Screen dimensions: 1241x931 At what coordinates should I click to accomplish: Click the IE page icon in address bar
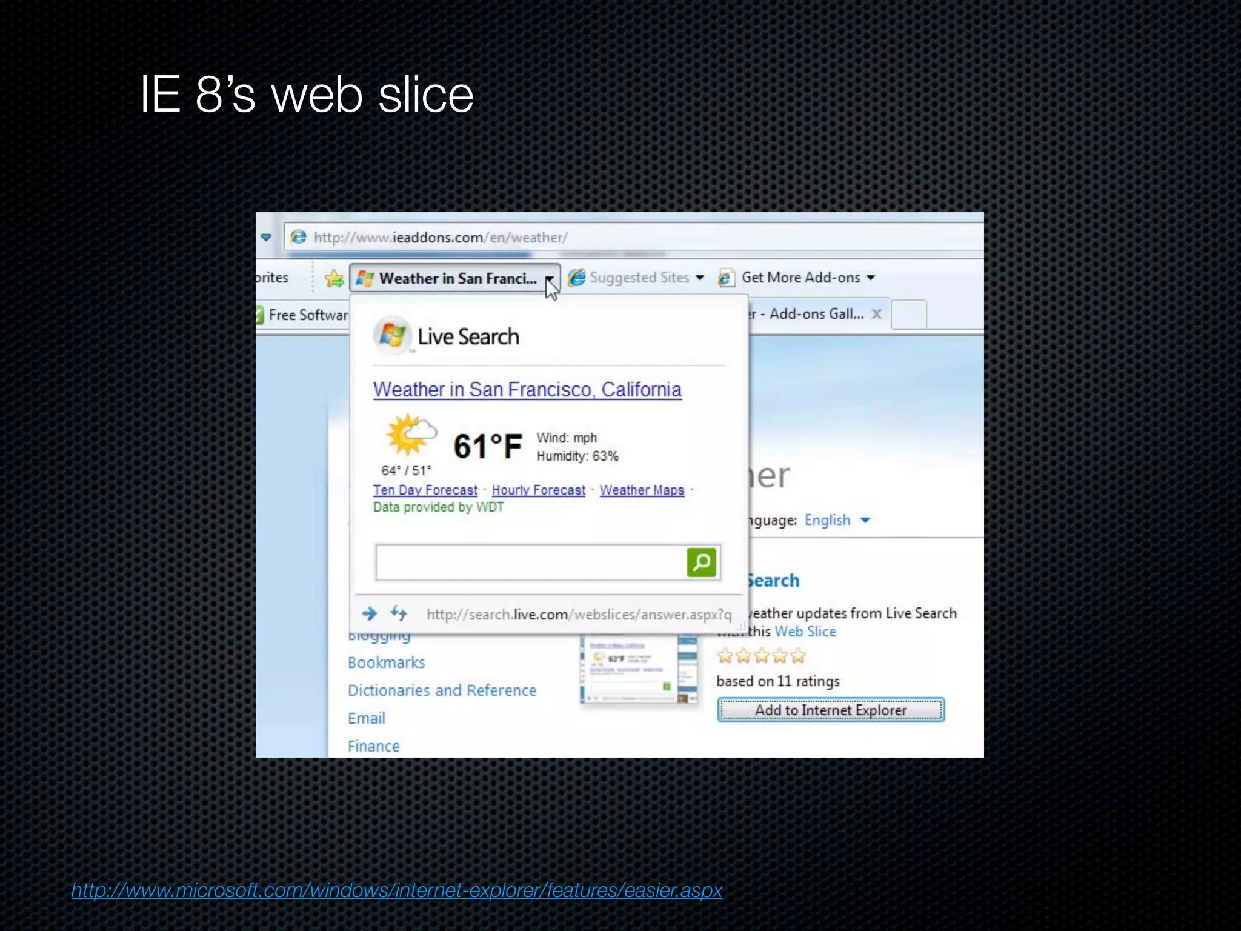click(x=299, y=237)
